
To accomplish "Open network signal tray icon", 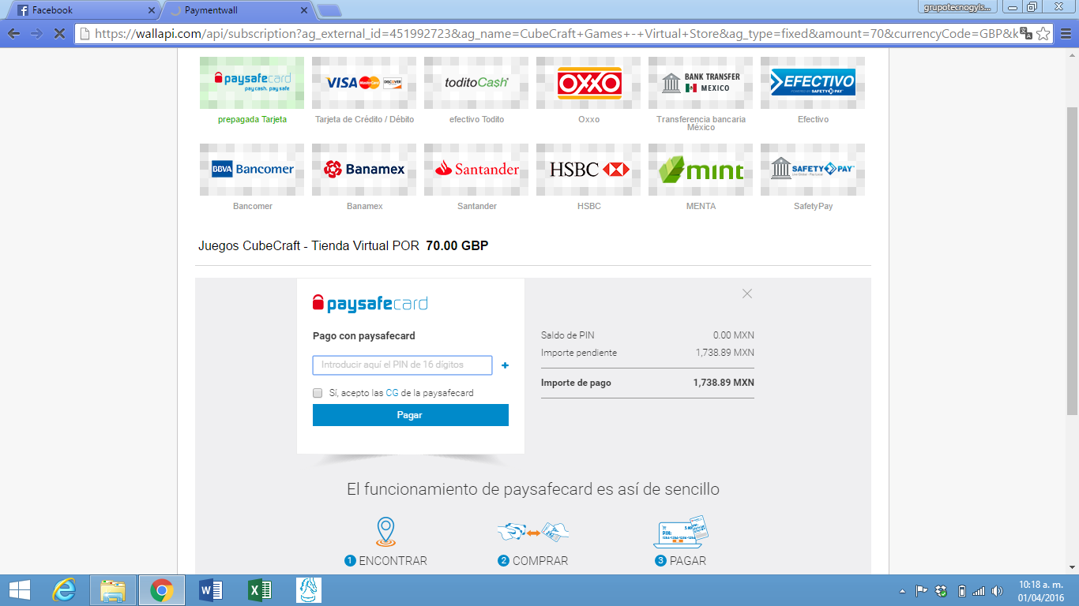I will (979, 590).
